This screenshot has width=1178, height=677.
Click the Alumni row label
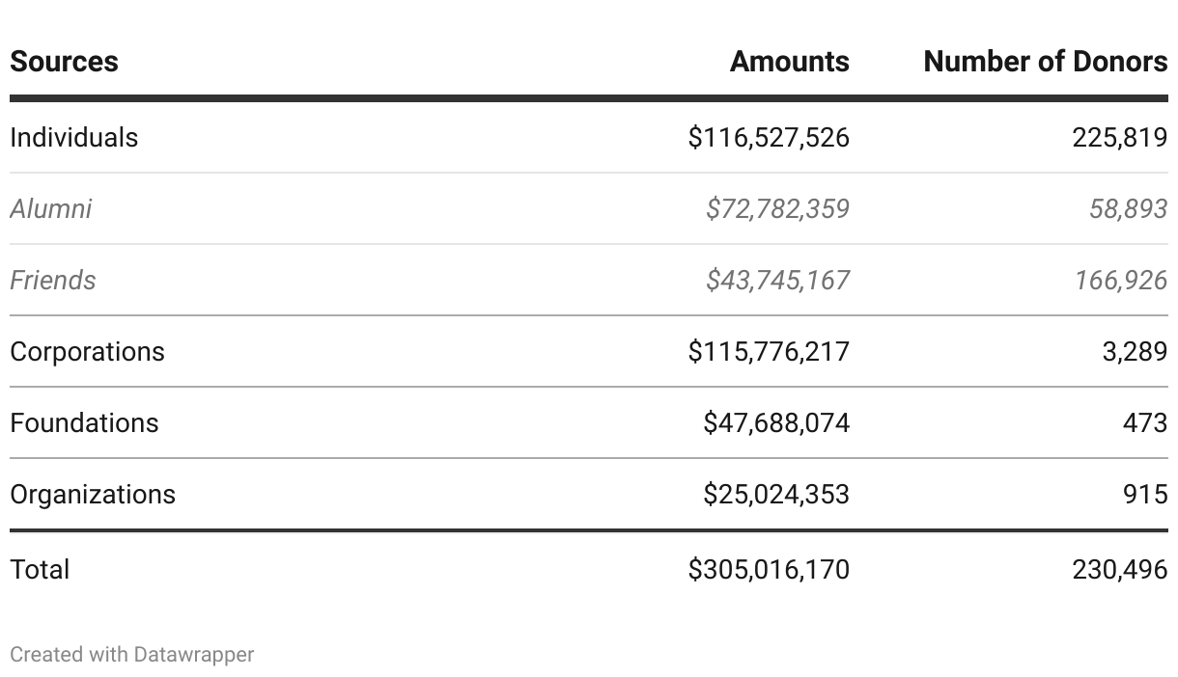(50, 208)
